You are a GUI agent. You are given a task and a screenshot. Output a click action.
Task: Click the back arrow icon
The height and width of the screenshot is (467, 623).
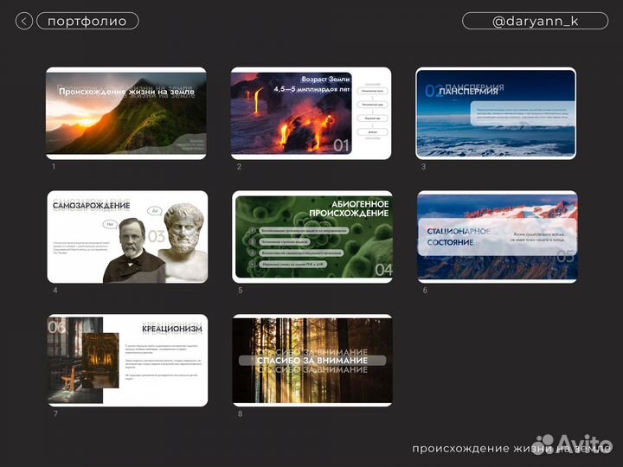[24, 21]
